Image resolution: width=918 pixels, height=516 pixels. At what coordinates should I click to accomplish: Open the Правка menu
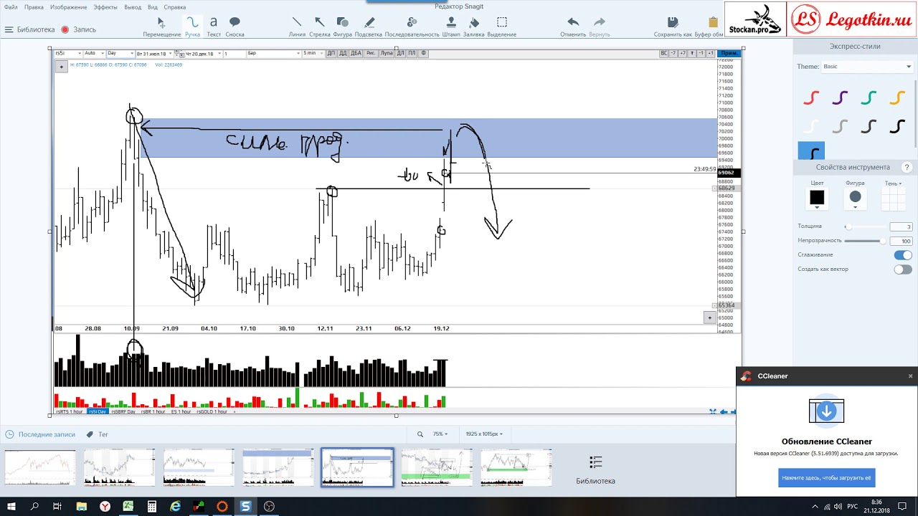point(34,7)
